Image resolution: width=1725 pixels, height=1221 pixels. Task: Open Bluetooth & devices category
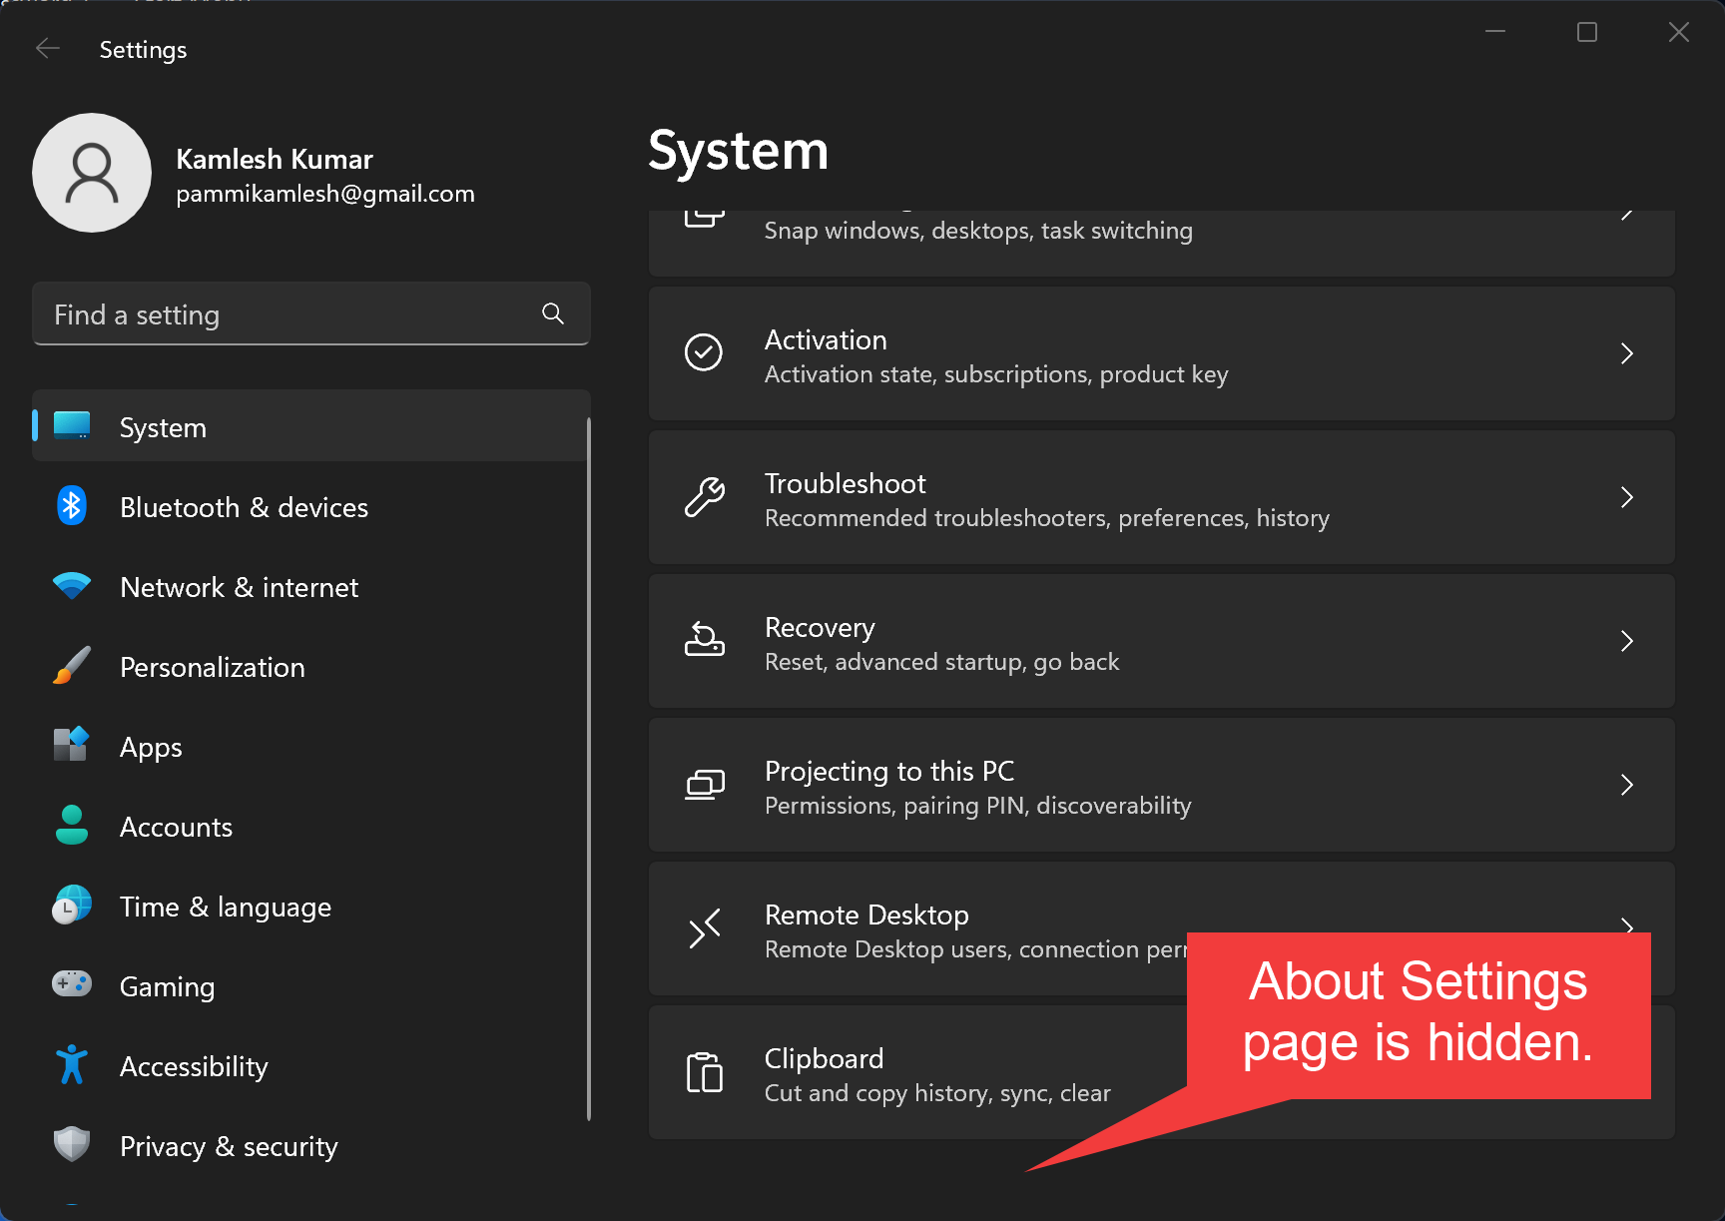click(310, 507)
